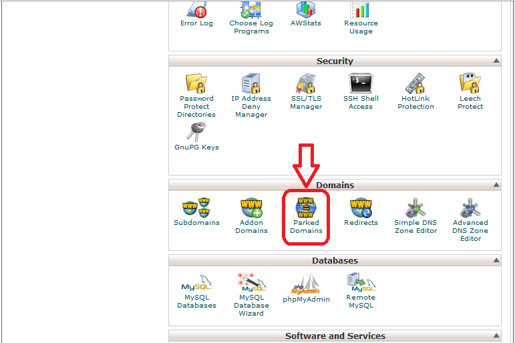Open the Redirects icon
This screenshot has width=515, height=343.
click(361, 209)
